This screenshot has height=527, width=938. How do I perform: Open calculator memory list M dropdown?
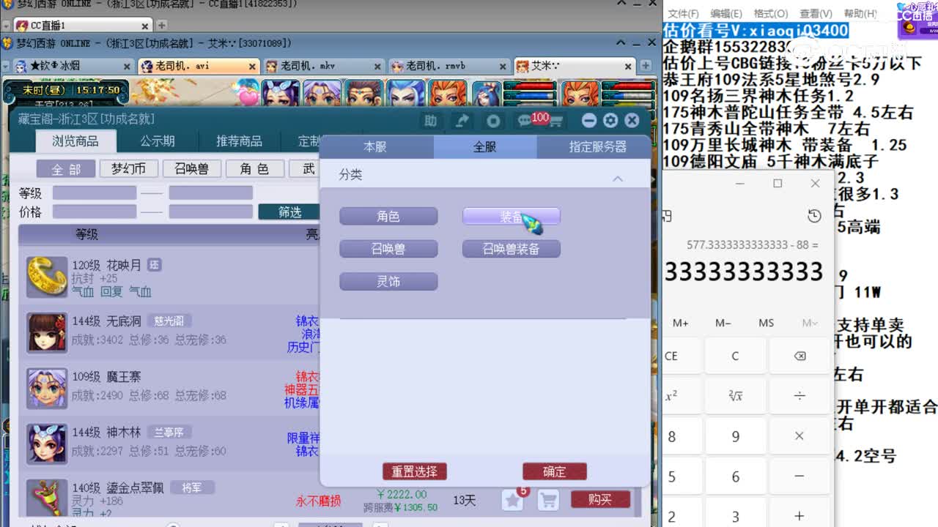[x=809, y=323]
